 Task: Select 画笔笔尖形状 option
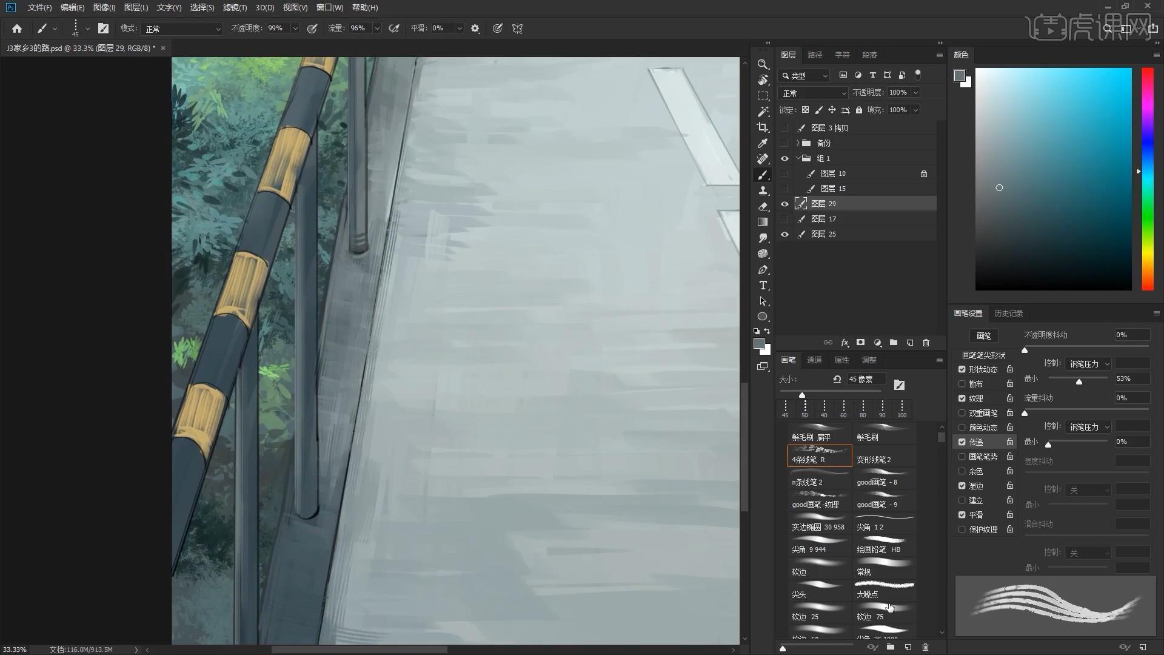983,355
